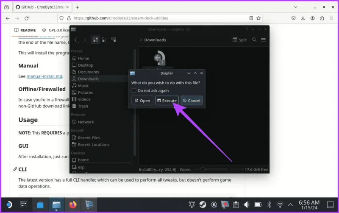Open the clock showing 6:56 AM
The image size is (339, 213).
[x=309, y=205]
